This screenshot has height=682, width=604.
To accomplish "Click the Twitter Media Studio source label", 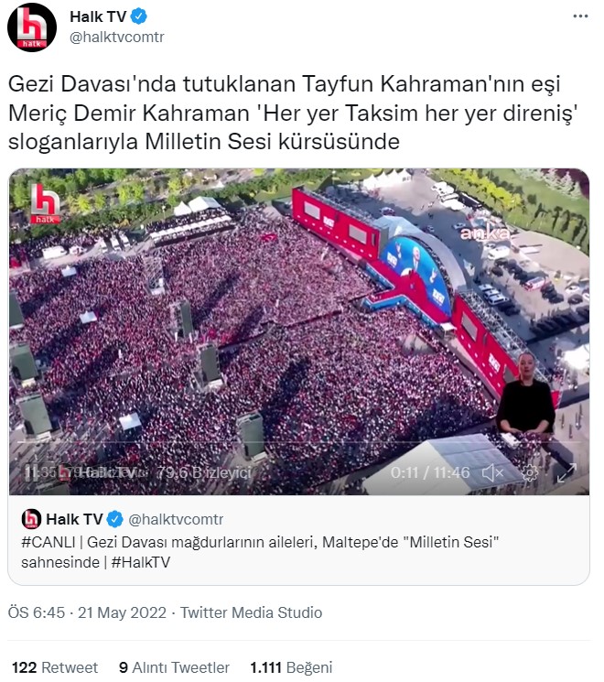I will pos(252,612).
